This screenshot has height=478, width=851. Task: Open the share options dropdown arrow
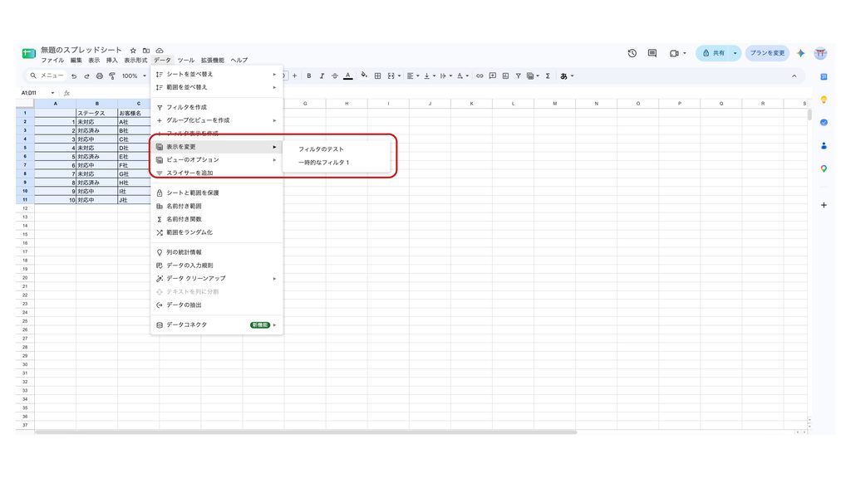(735, 53)
